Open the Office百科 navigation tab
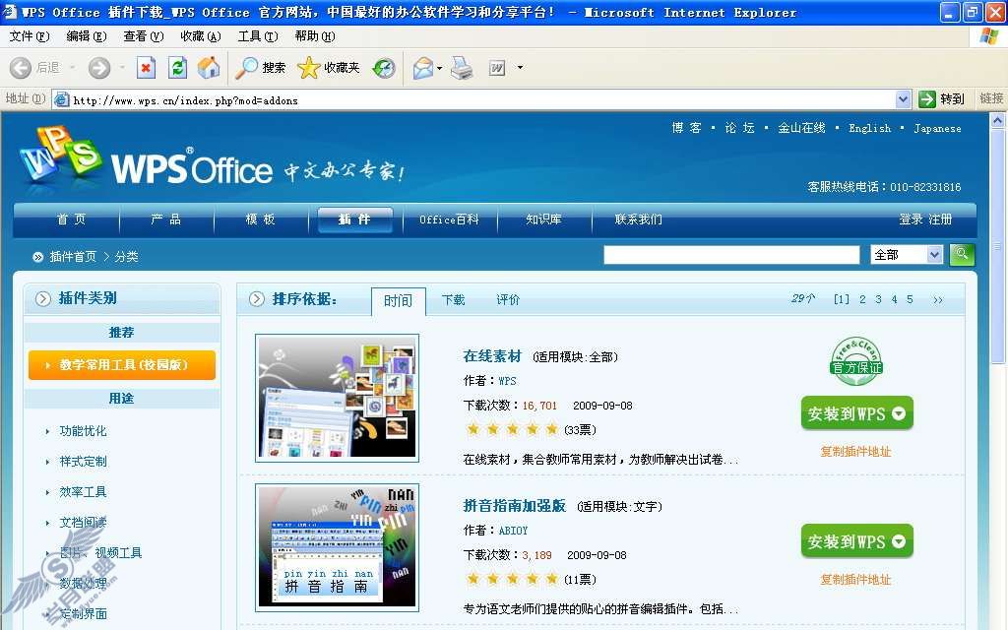Image resolution: width=1008 pixels, height=630 pixels. tap(449, 220)
